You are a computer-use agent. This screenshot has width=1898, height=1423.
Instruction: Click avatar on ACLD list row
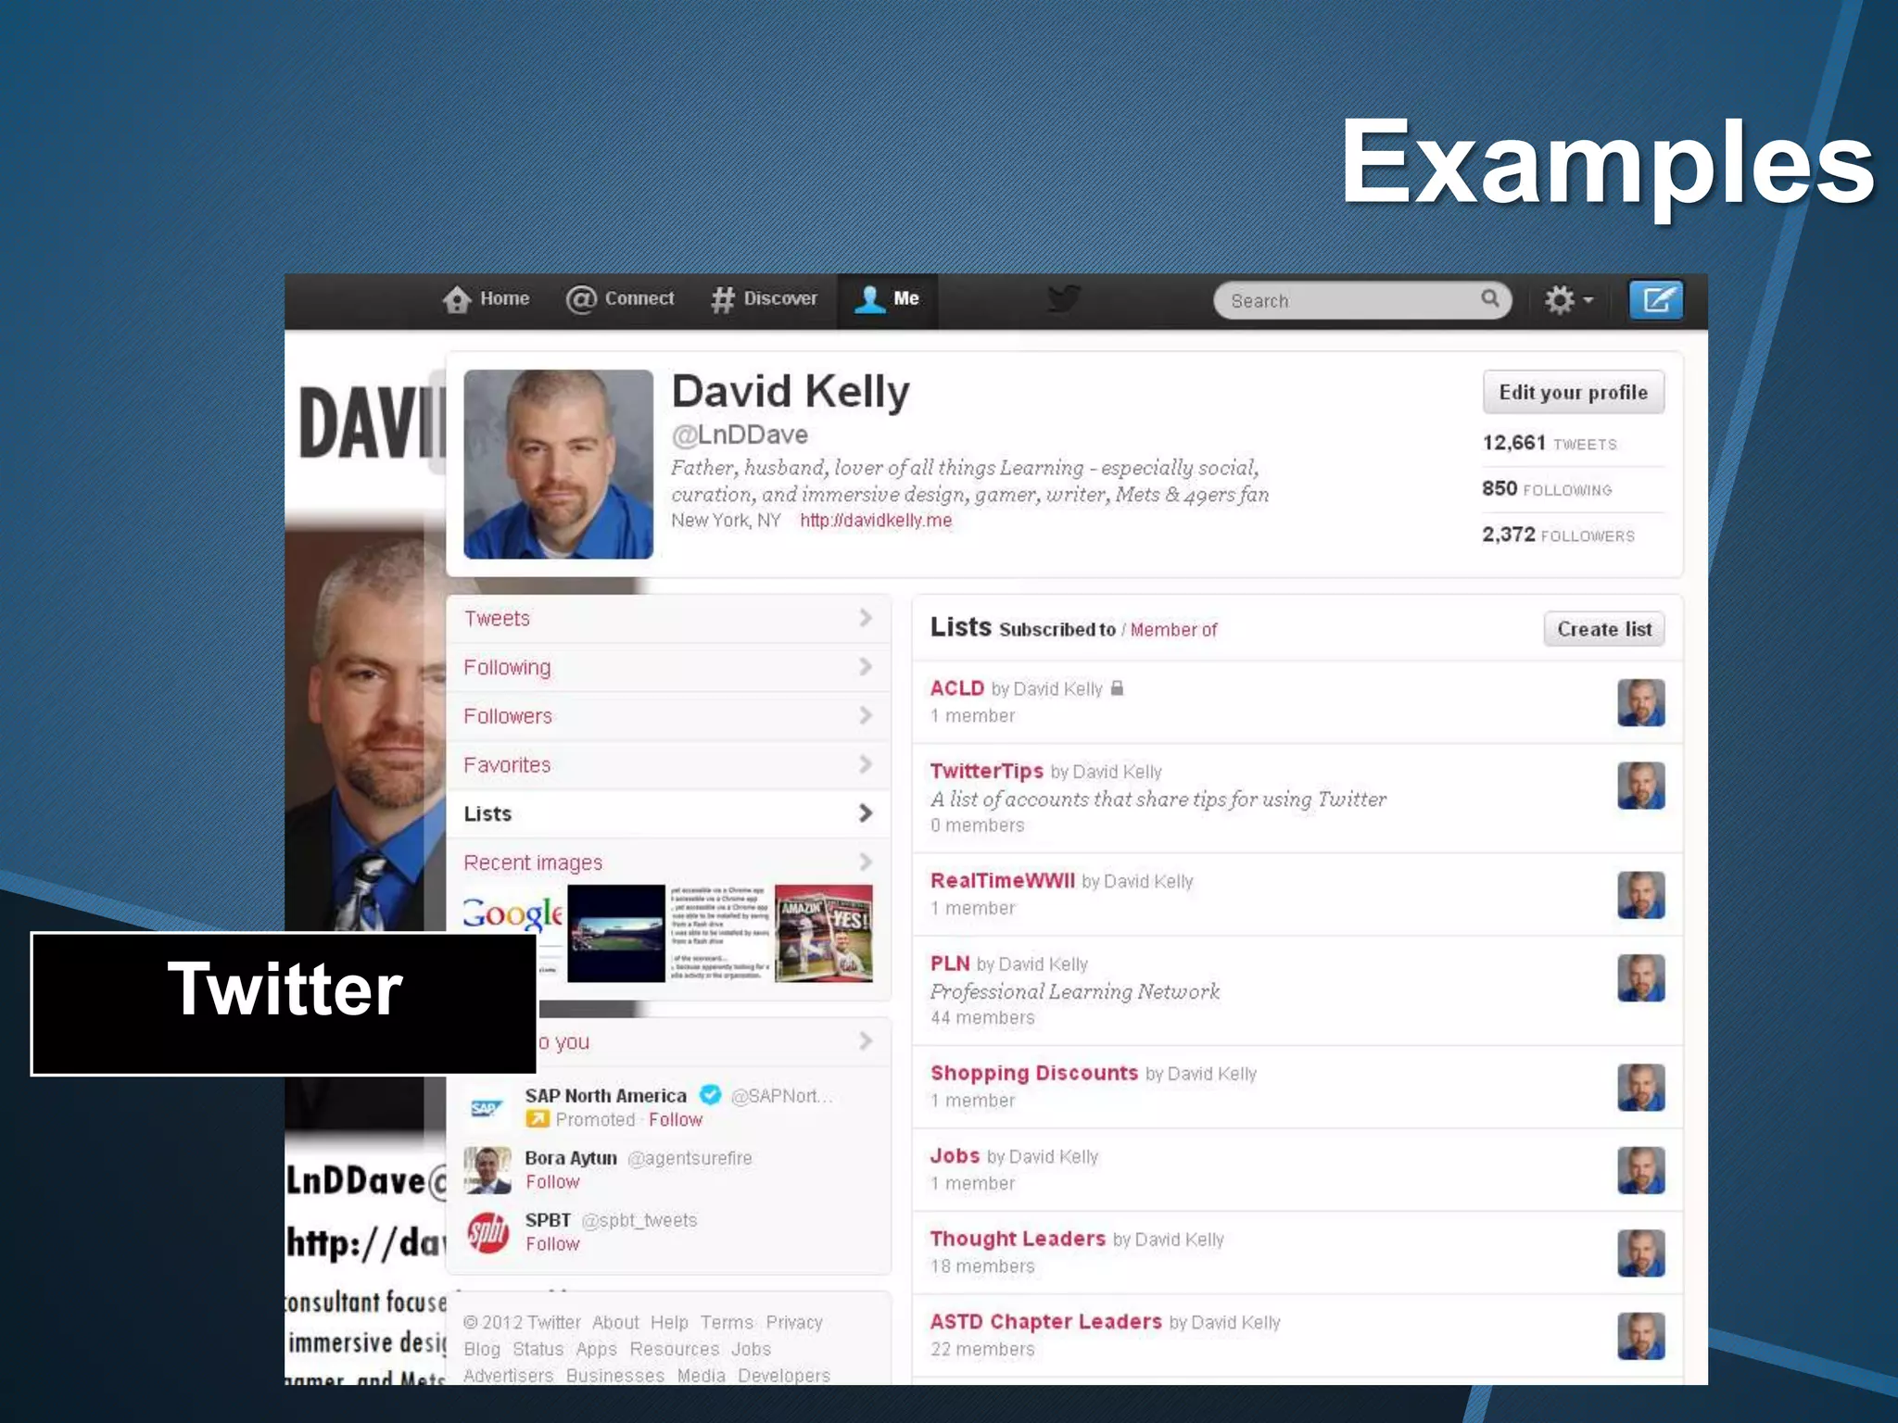1641,702
